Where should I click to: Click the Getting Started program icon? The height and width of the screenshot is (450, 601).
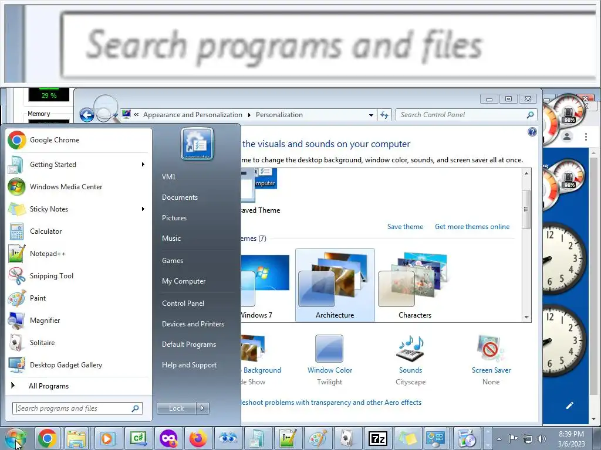pos(16,165)
